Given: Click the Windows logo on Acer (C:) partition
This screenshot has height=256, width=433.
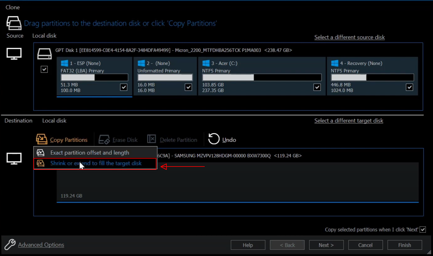Looking at the screenshot, I should 206,63.
